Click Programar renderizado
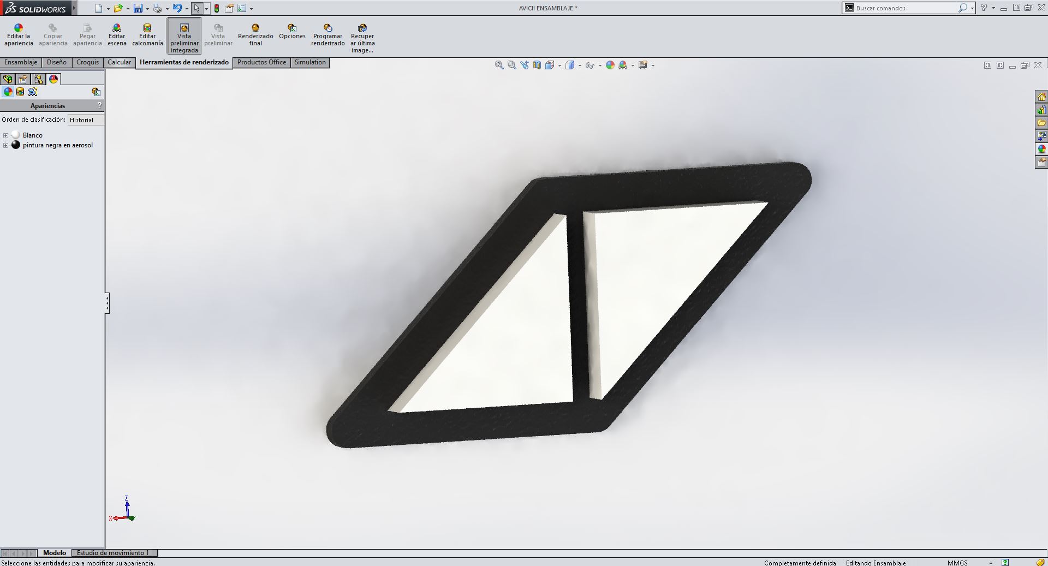Image resolution: width=1048 pixels, height=566 pixels. 328,35
